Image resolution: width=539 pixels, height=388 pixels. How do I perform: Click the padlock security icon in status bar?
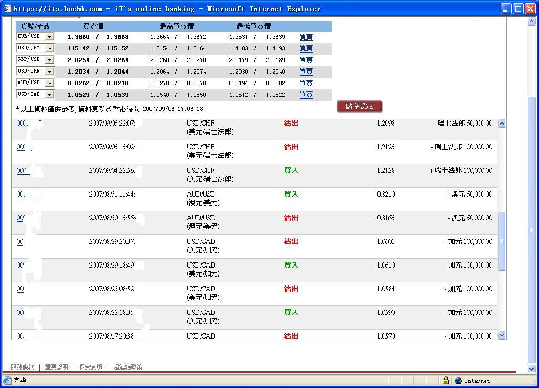(446, 381)
